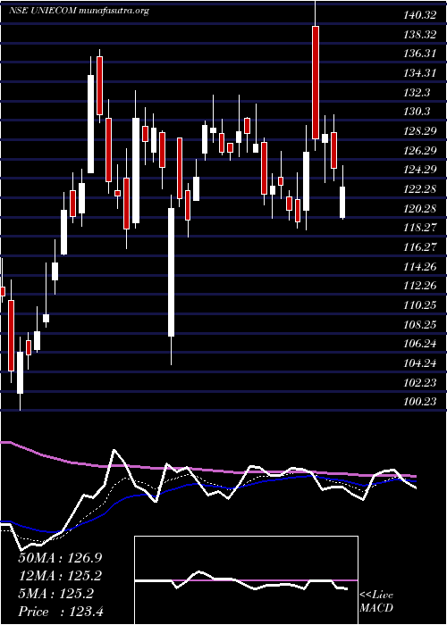447x625 pixels.
Task: Click the white MACD line in the inset box
Action: click(241, 581)
